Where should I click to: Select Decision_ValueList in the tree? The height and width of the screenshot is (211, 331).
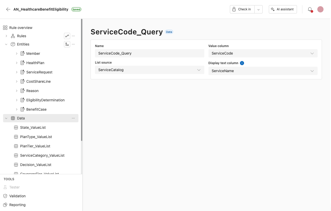(36, 165)
